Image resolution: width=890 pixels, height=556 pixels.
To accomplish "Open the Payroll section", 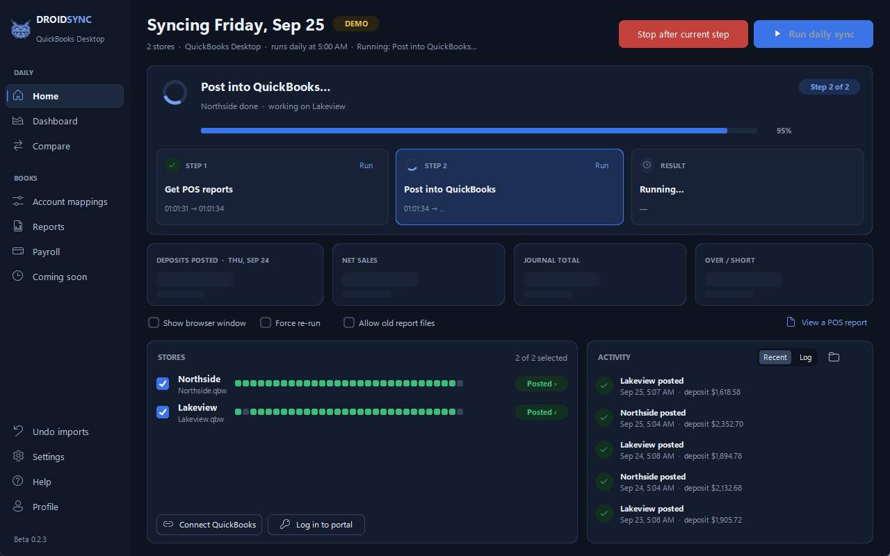I will click(65, 252).
